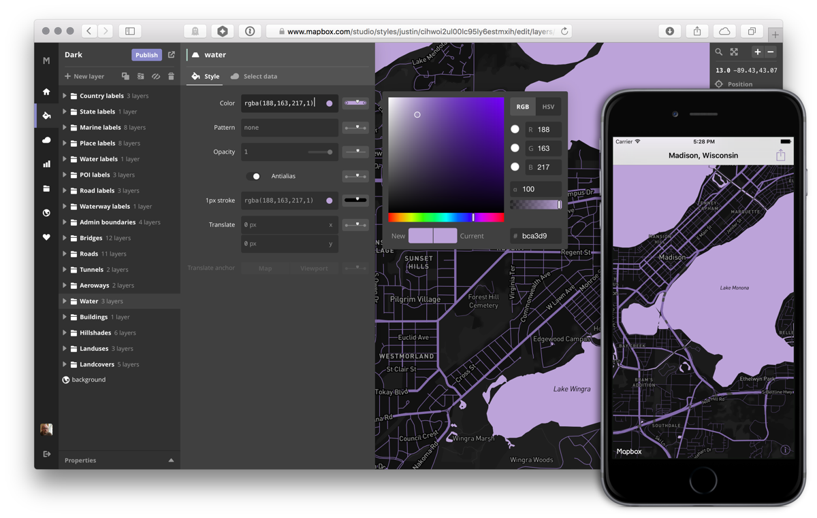Click the delete layer trash icon

click(171, 76)
